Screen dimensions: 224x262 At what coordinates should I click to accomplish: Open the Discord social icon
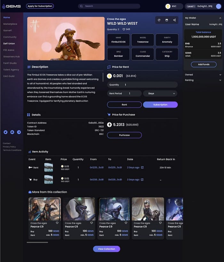[12, 132]
